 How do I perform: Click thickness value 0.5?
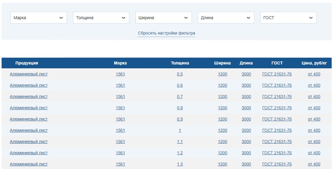(x=180, y=74)
